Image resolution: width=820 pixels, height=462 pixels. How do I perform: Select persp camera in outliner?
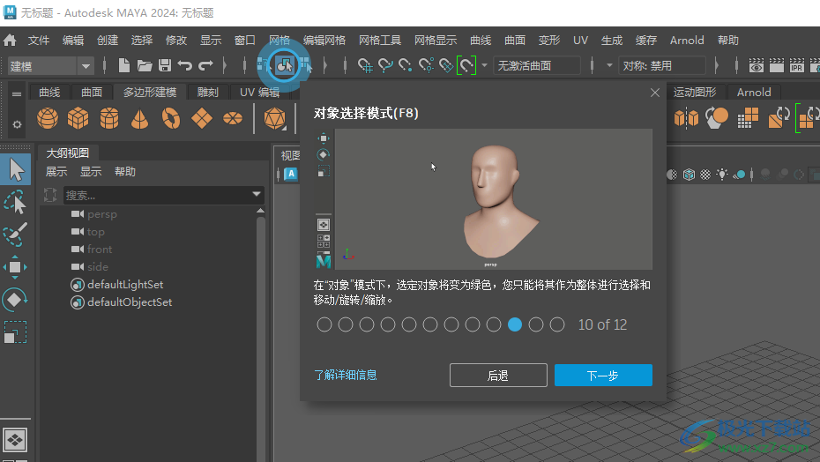pos(102,214)
